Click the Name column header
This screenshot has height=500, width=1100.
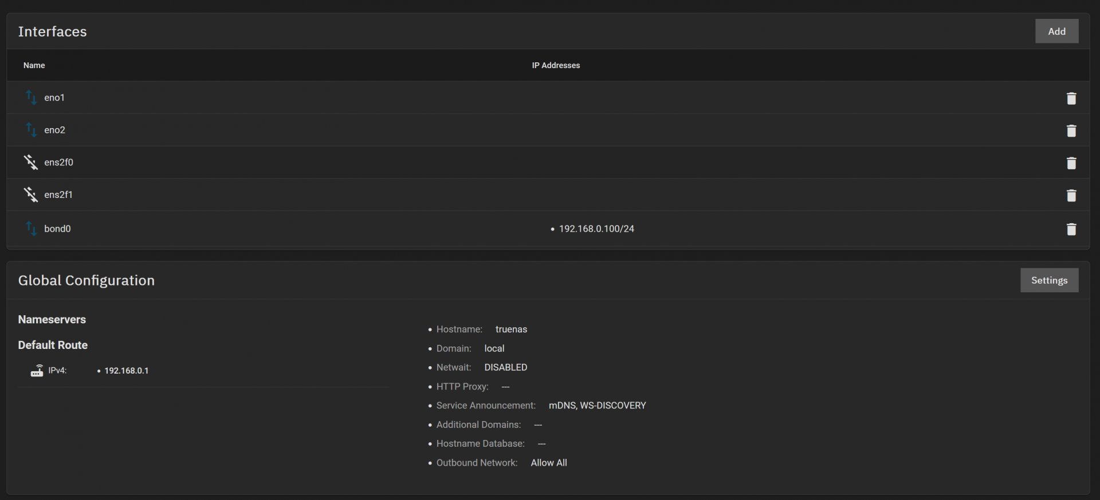tap(34, 65)
